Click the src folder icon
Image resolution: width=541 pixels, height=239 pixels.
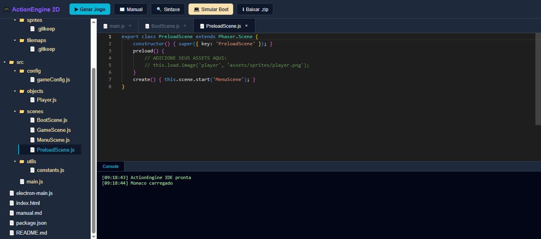click(12, 62)
